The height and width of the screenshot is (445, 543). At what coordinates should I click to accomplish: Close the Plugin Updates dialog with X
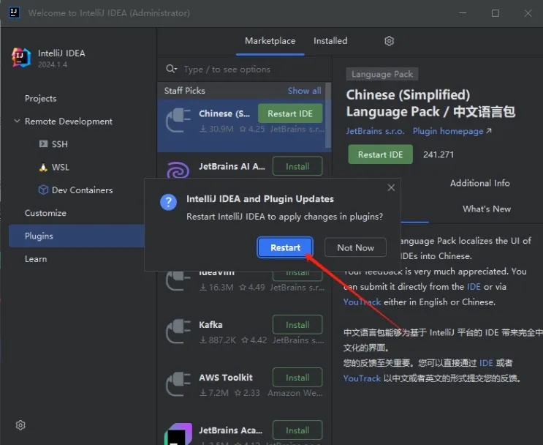[x=391, y=187]
